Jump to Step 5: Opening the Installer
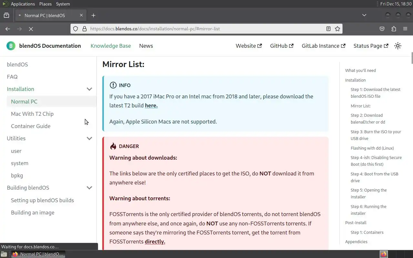The image size is (413, 258). tap(368, 193)
